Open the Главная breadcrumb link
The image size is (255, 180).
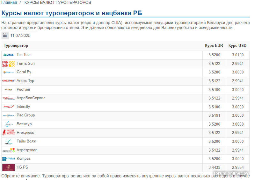pos(9,3)
